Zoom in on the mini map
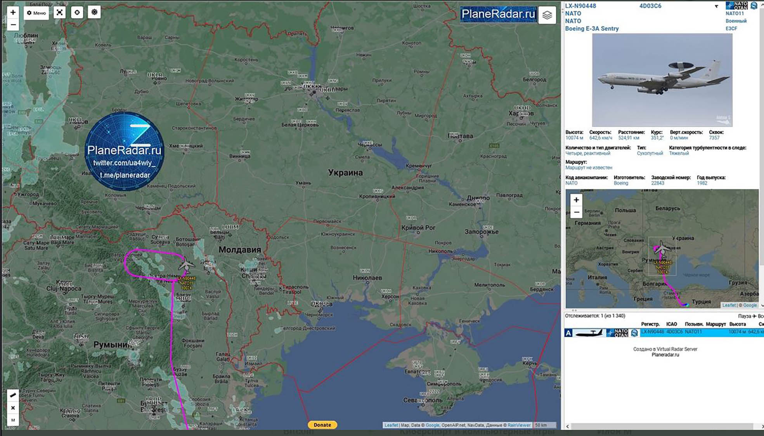Screen dimensions: 764x436 (576, 200)
